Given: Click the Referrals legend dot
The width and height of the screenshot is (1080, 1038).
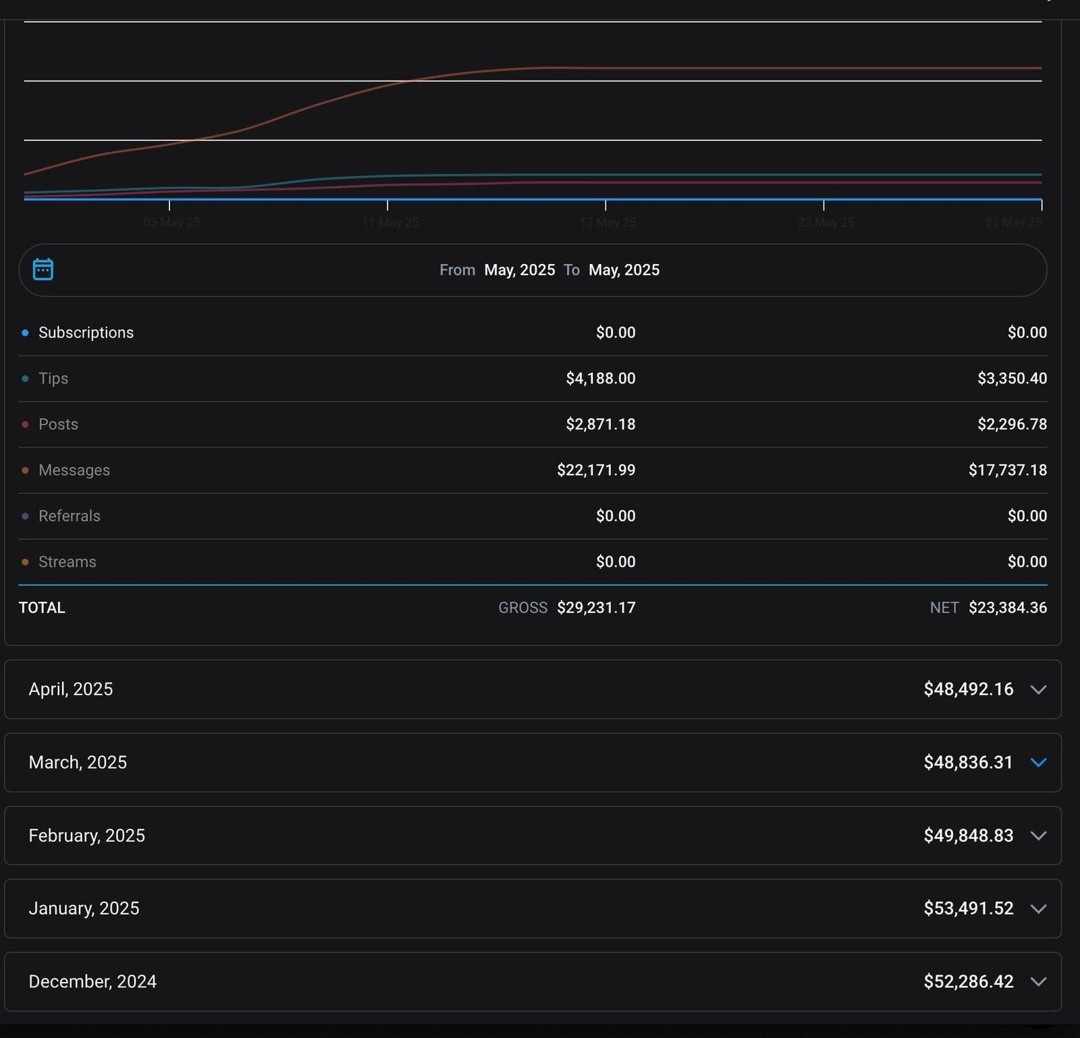Looking at the screenshot, I should tap(25, 516).
